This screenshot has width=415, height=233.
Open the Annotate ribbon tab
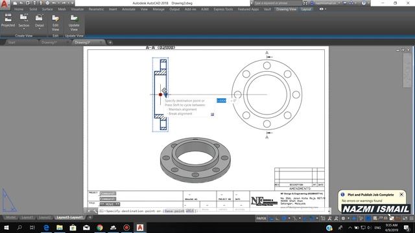click(128, 9)
